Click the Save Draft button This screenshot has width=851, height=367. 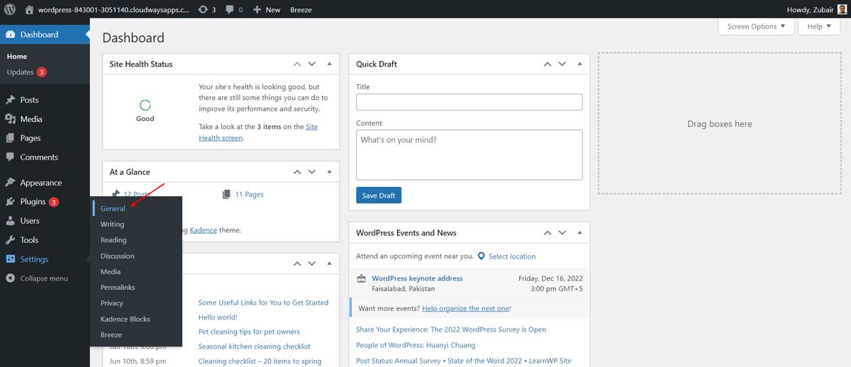379,196
